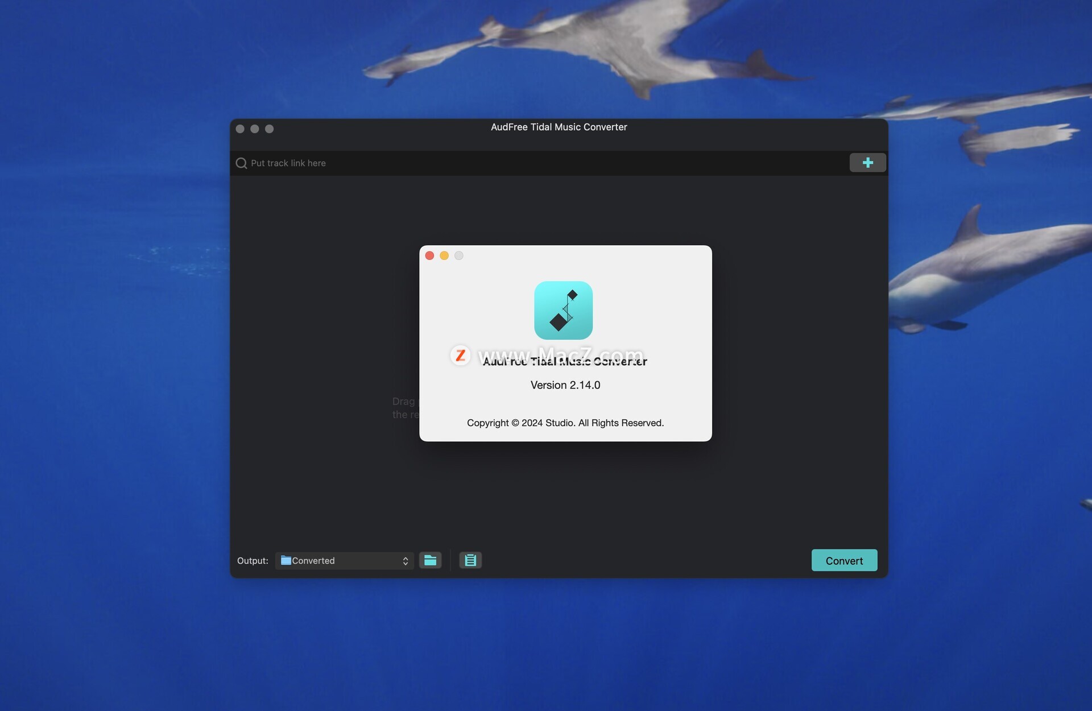The width and height of the screenshot is (1092, 711).
Task: Click the main window's gray close button
Action: [240, 129]
